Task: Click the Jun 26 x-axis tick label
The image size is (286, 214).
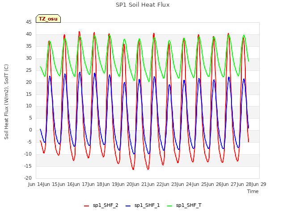Action: pos(214,184)
